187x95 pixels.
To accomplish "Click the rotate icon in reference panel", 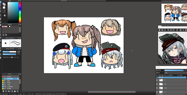I will (181, 30).
